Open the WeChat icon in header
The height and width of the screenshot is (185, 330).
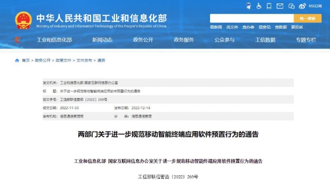pos(291,6)
